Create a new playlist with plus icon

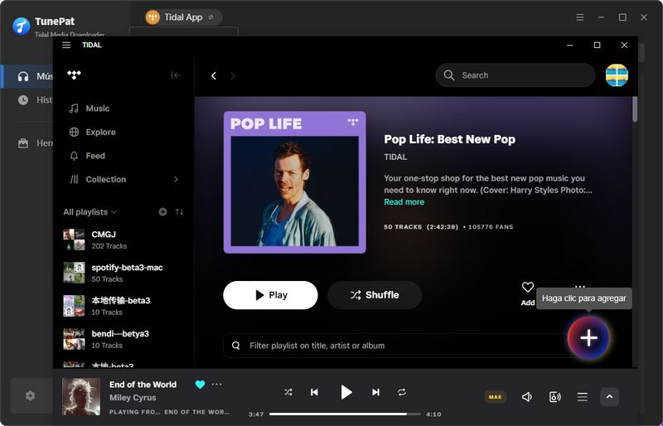click(162, 211)
